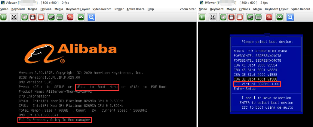This screenshot has height=127, width=313.
Task: Open CD/DVD media icon in right JViewer toolbar
Action: 223,17
